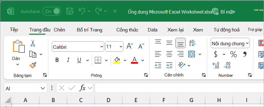The width and height of the screenshot is (264, 107).
Task: Open the Redo history dropdown arrow
Action: pos(105,11)
